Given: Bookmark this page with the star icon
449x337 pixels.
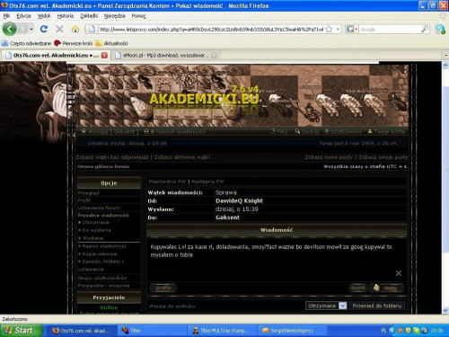Looking at the screenshot, I should click(329, 29).
